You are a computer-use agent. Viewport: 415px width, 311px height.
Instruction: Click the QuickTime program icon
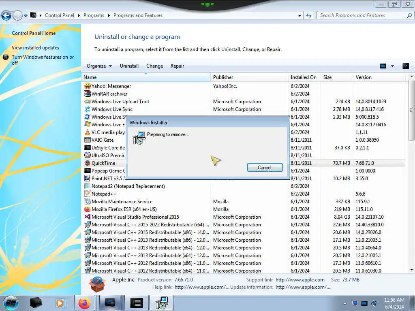coord(88,163)
